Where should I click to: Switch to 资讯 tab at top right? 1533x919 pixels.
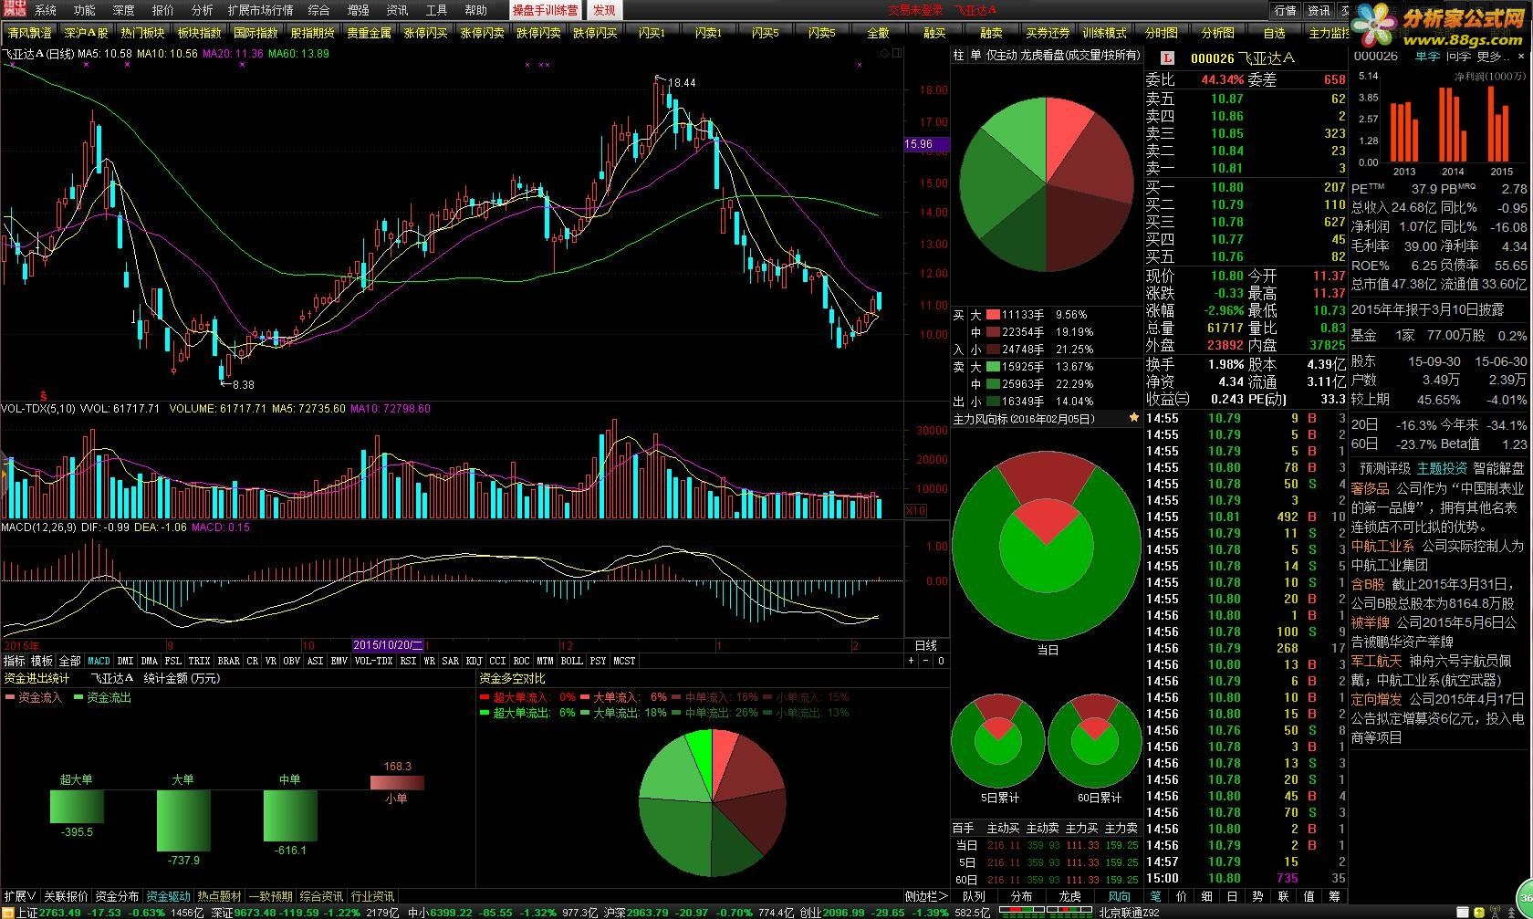[x=1319, y=10]
